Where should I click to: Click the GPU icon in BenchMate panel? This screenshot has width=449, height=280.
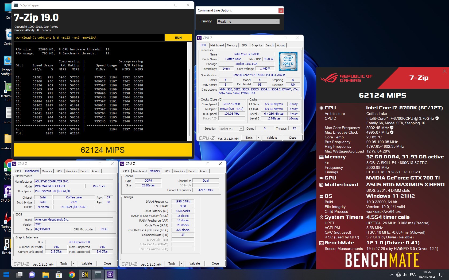coord(321,178)
